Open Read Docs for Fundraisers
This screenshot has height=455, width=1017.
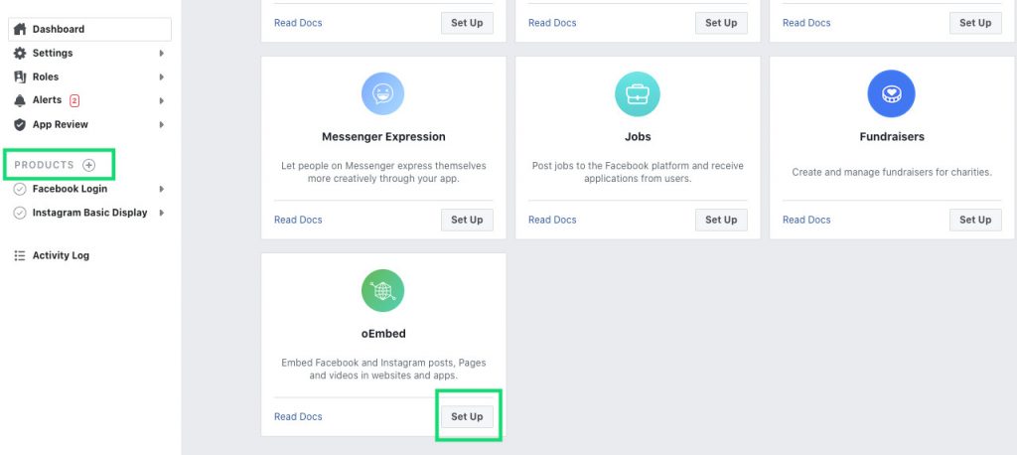[x=806, y=220]
